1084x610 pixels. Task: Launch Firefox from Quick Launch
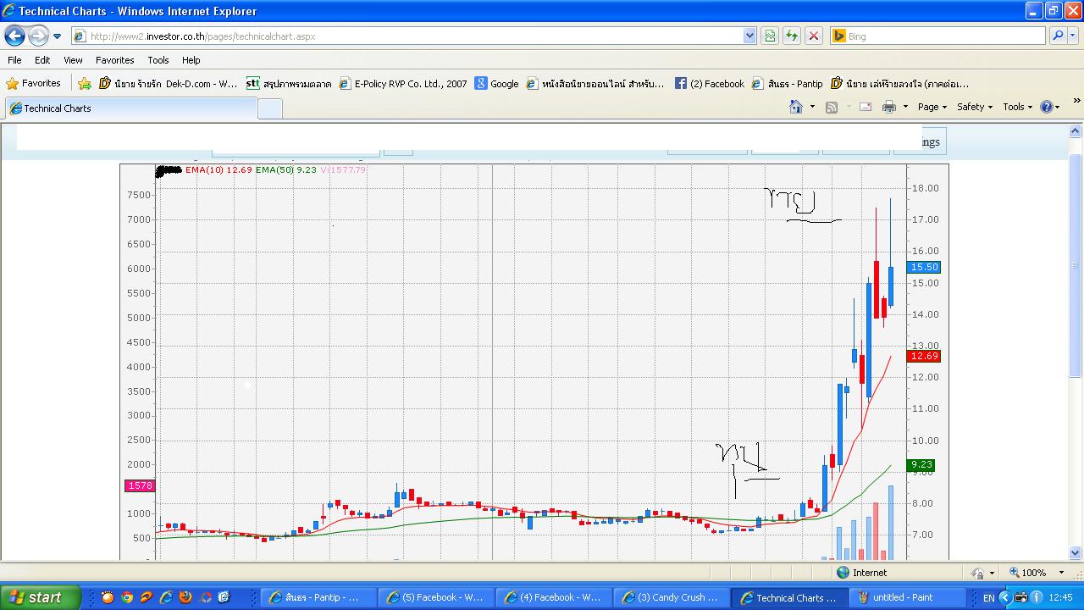tap(185, 597)
